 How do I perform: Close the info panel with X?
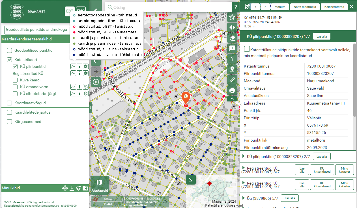coord(352,6)
